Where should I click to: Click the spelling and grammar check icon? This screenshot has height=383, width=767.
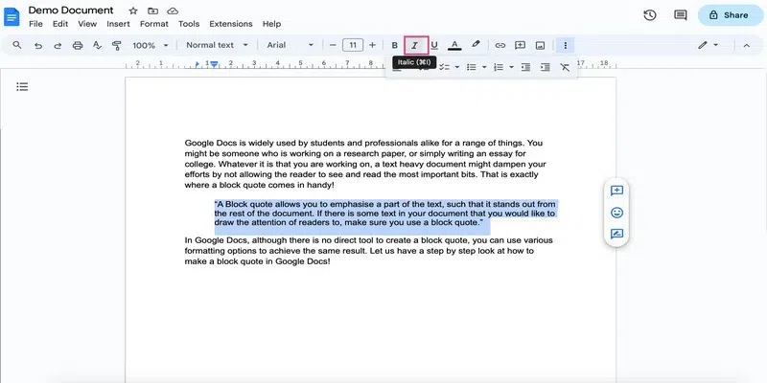point(97,45)
